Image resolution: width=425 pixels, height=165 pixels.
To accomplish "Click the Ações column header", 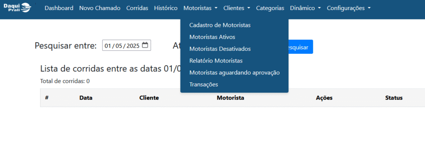I will pyautogui.click(x=324, y=98).
